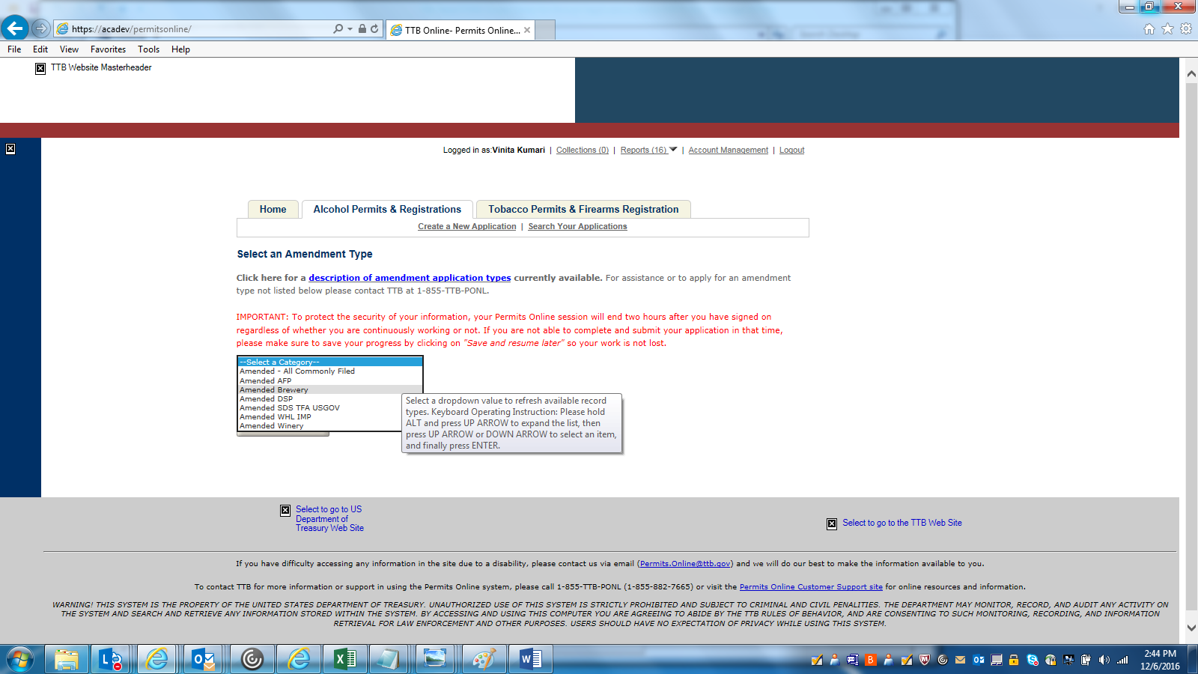Viewport: 1198px width, 674px height.
Task: Open Windows Explorer from the taskbar
Action: point(67,659)
